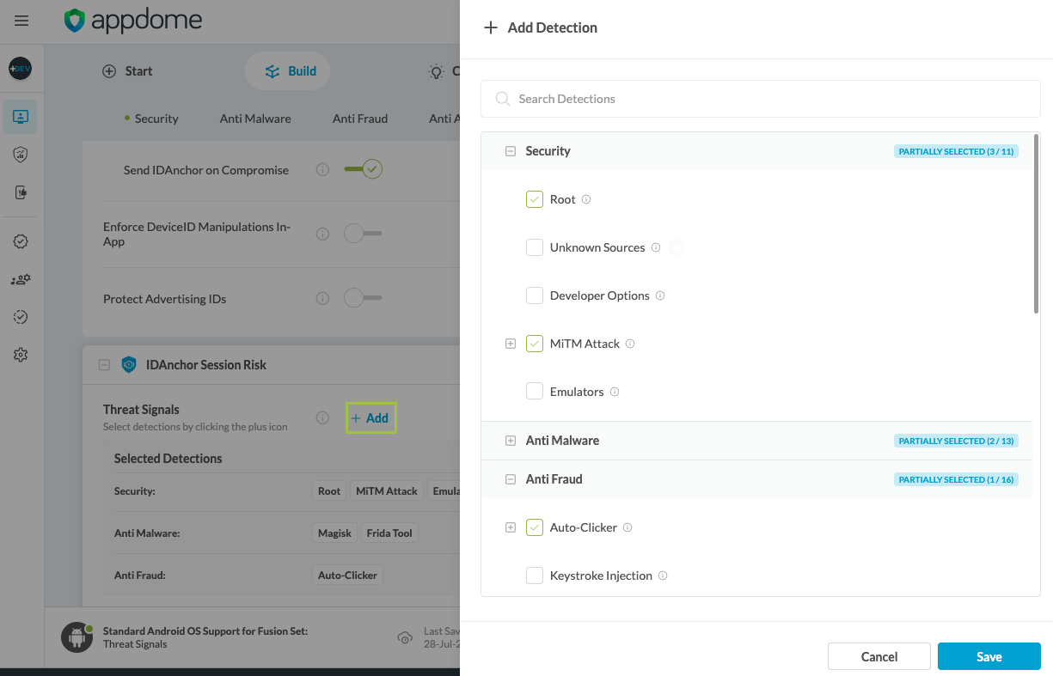
Task: Open the team members sidebar icon
Action: click(x=21, y=280)
